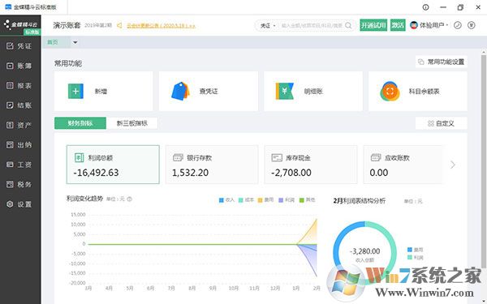Open the 设置 module in the sidebar

pyautogui.click(x=19, y=204)
